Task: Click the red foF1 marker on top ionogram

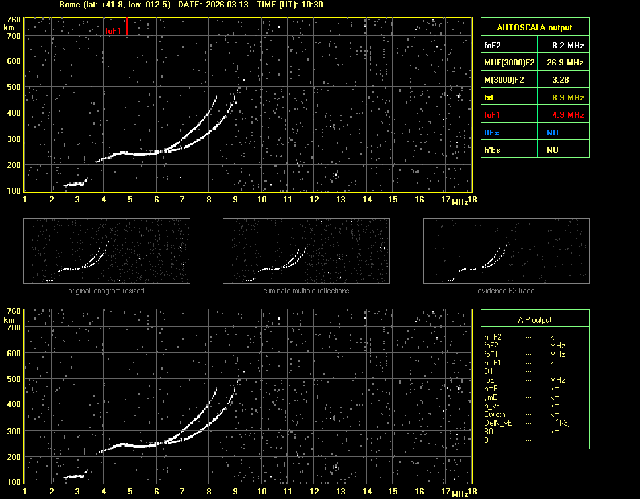Action: click(126, 28)
